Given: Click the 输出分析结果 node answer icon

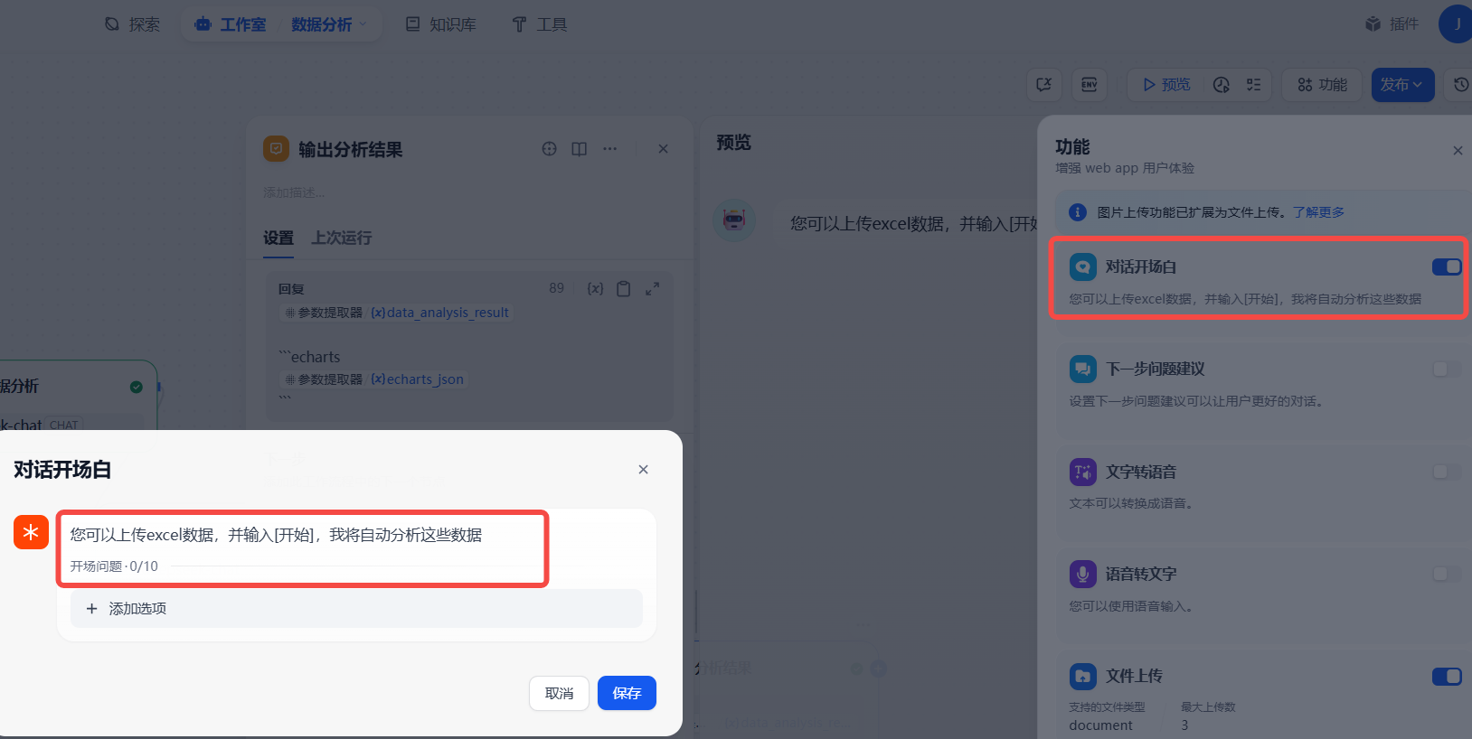Looking at the screenshot, I should point(276,149).
